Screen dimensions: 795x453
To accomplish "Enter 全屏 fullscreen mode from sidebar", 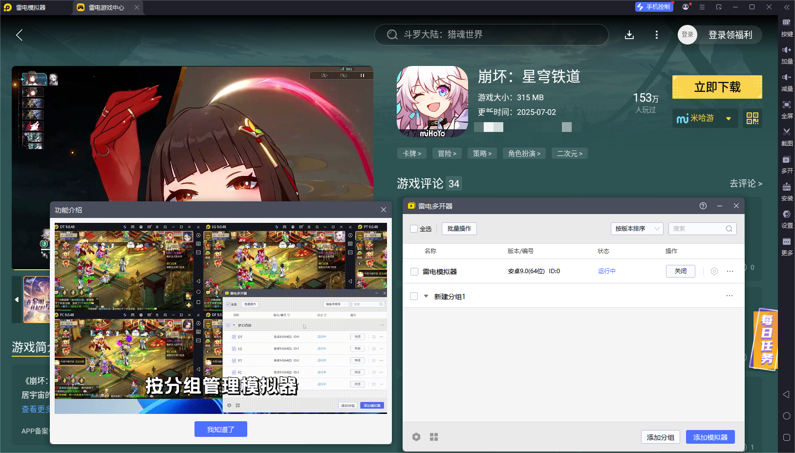I will [x=787, y=109].
